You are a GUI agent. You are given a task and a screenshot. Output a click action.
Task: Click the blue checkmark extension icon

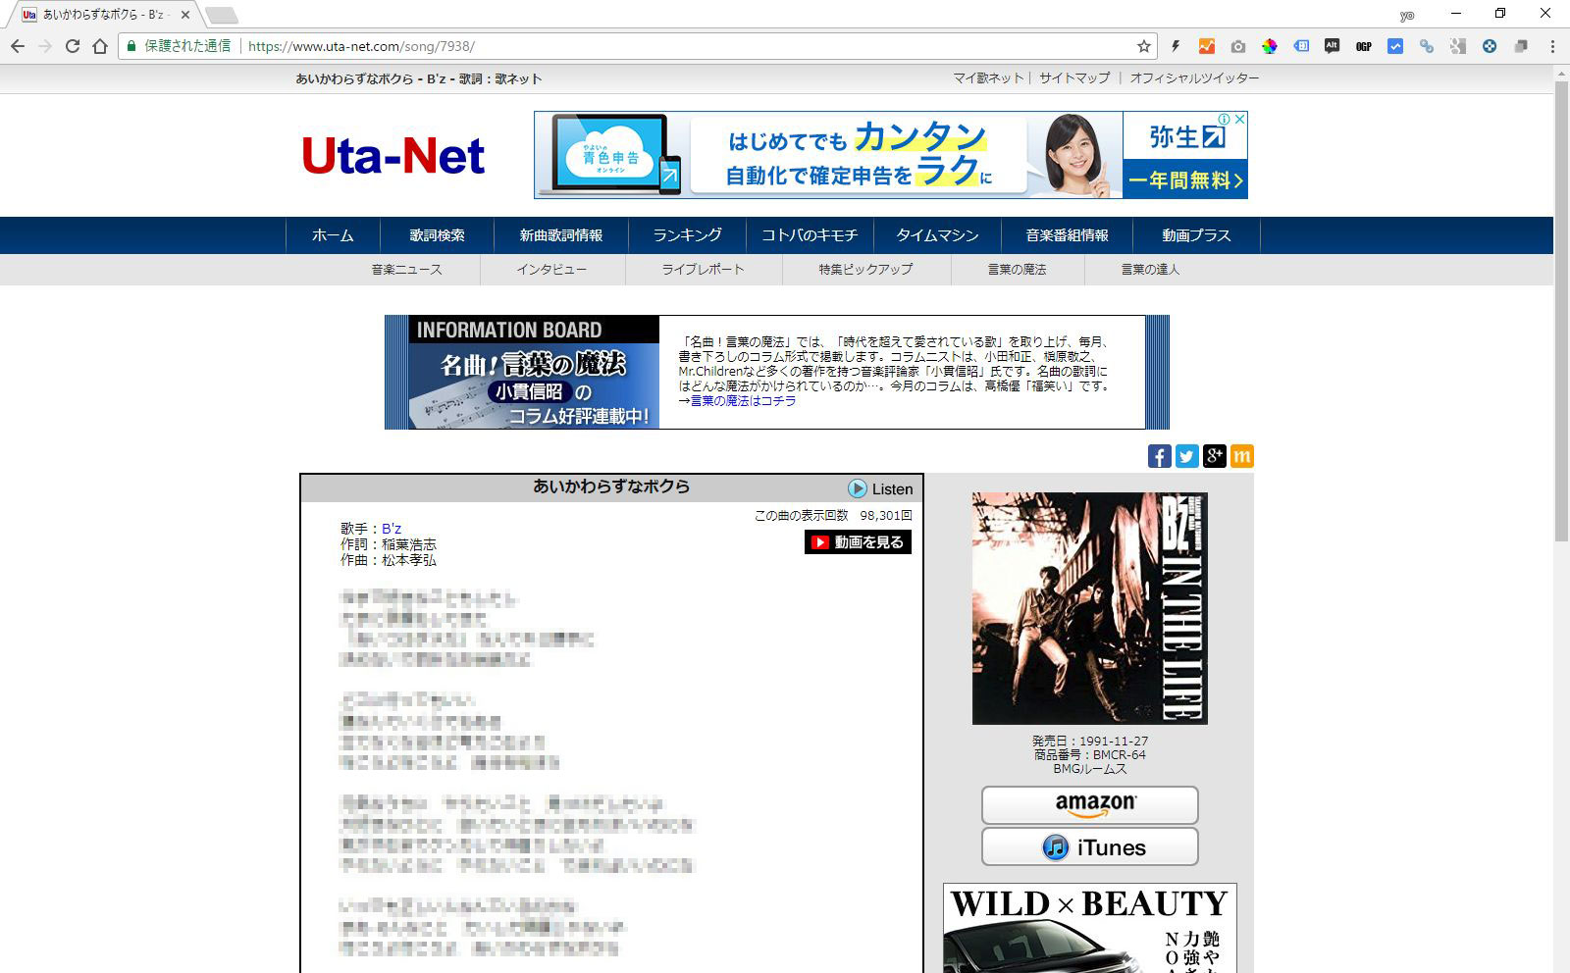(x=1395, y=46)
